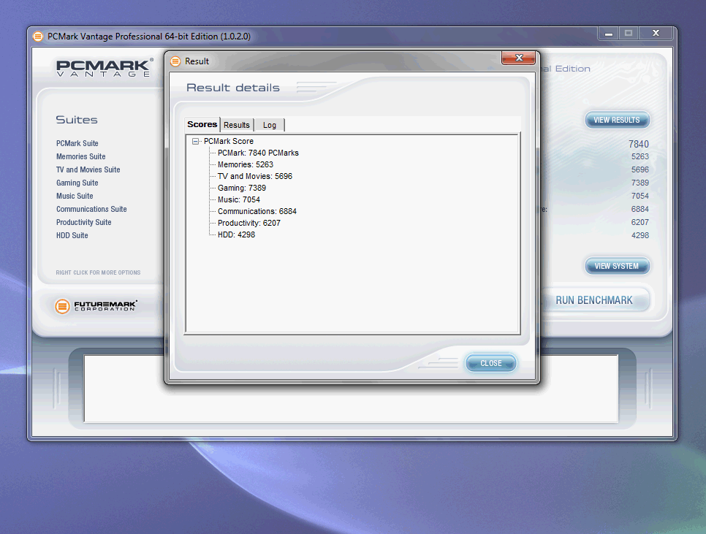Open the Results tab

pos(236,125)
